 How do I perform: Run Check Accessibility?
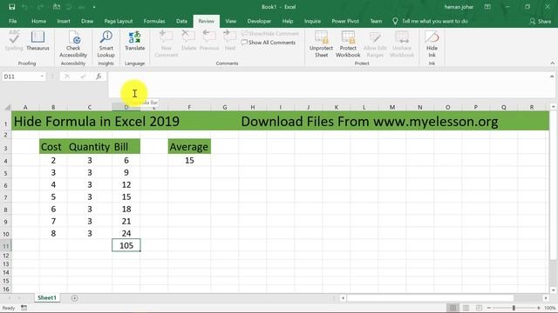(x=73, y=44)
